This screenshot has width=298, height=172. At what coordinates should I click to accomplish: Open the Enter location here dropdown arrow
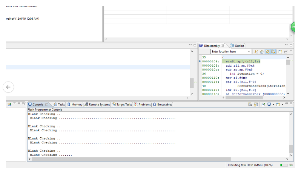click(x=249, y=52)
